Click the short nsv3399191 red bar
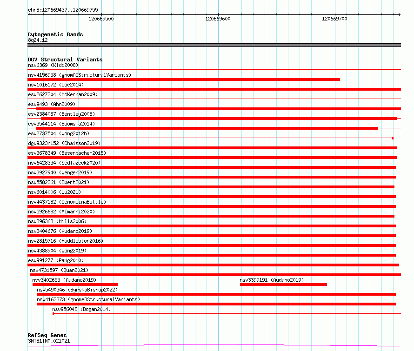This screenshot has height=351, width=414. (x=283, y=285)
